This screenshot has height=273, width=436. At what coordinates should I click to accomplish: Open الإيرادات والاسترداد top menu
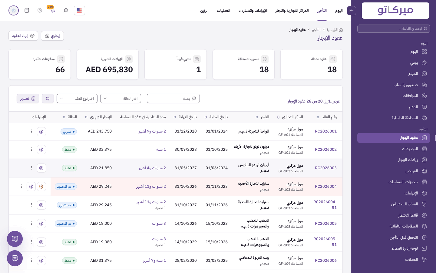pos(253,11)
